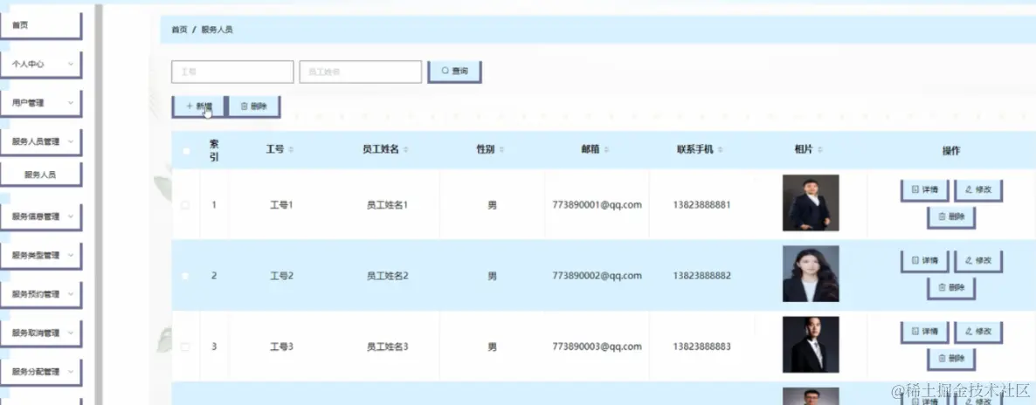The image size is (1036, 405).
Task: Click the 首页 breadcrumb link
Action: click(x=179, y=30)
